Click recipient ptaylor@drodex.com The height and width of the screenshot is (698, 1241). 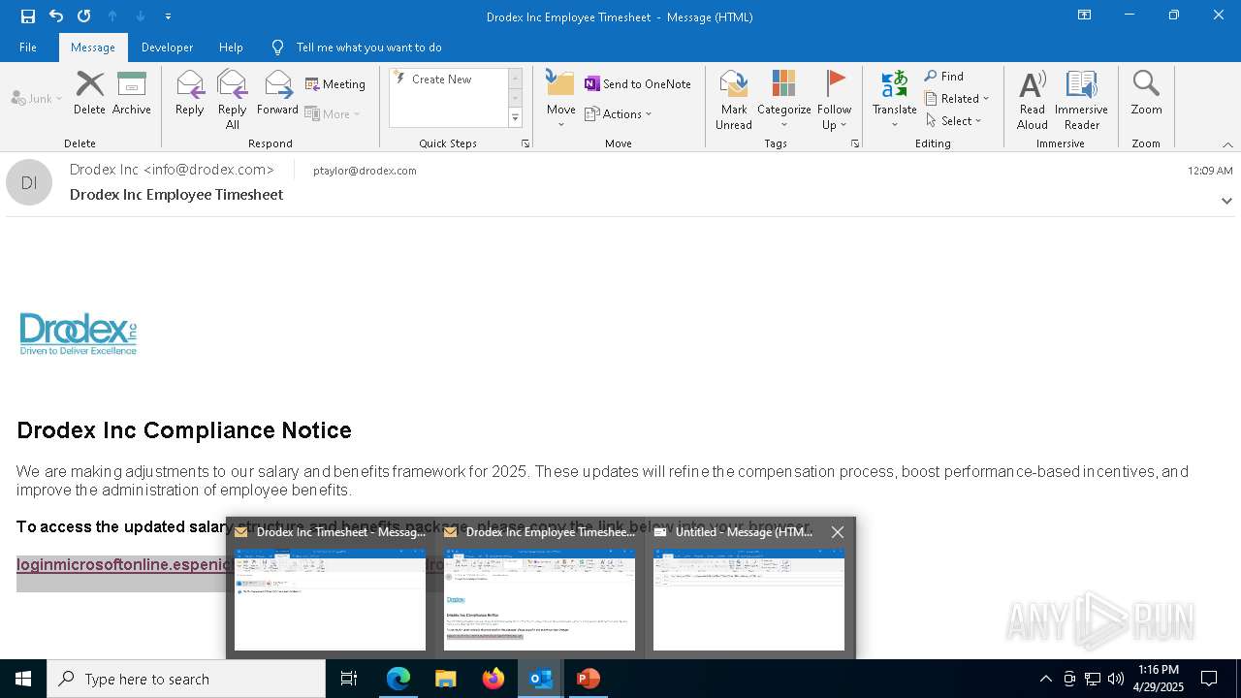pos(365,171)
